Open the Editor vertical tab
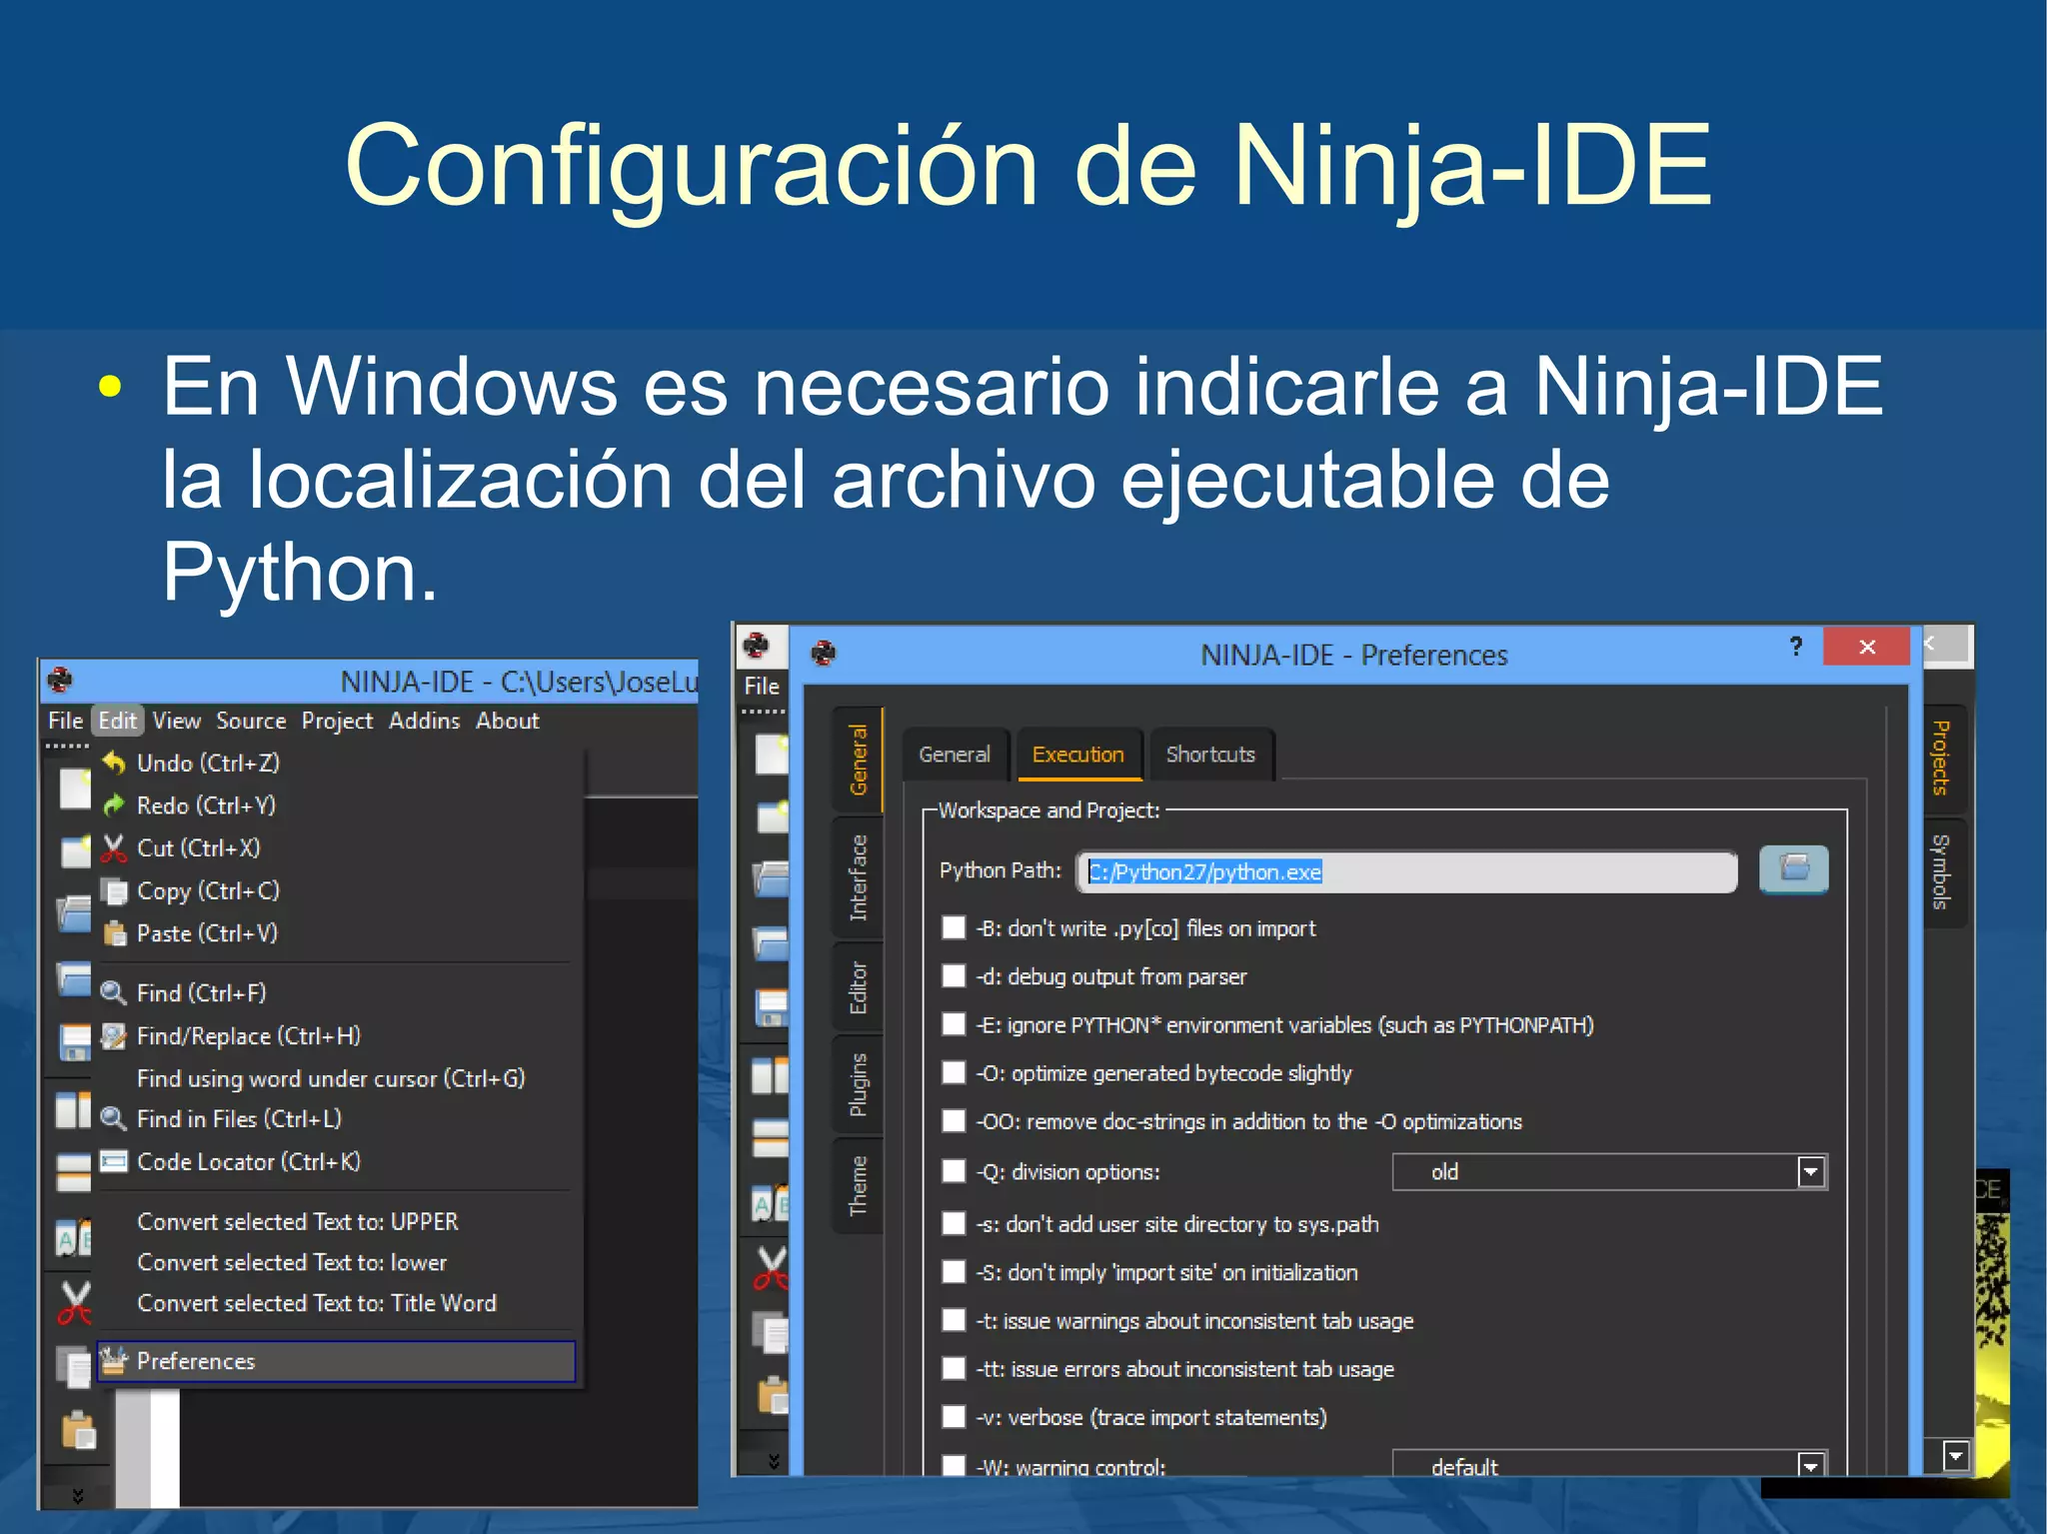This screenshot has width=2047, height=1534. coord(858,987)
